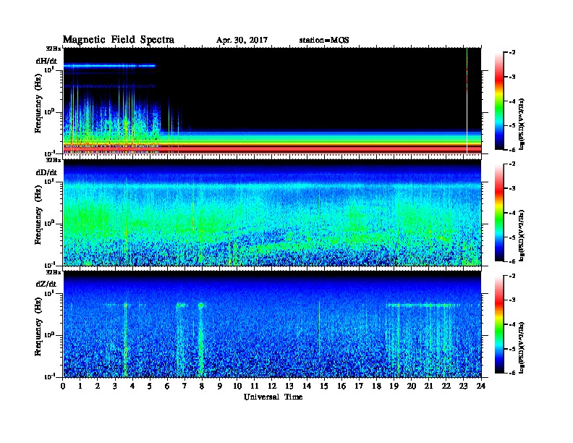Click hour tick label '15' on time axis
The width and height of the screenshot is (573, 443).
(x=324, y=386)
